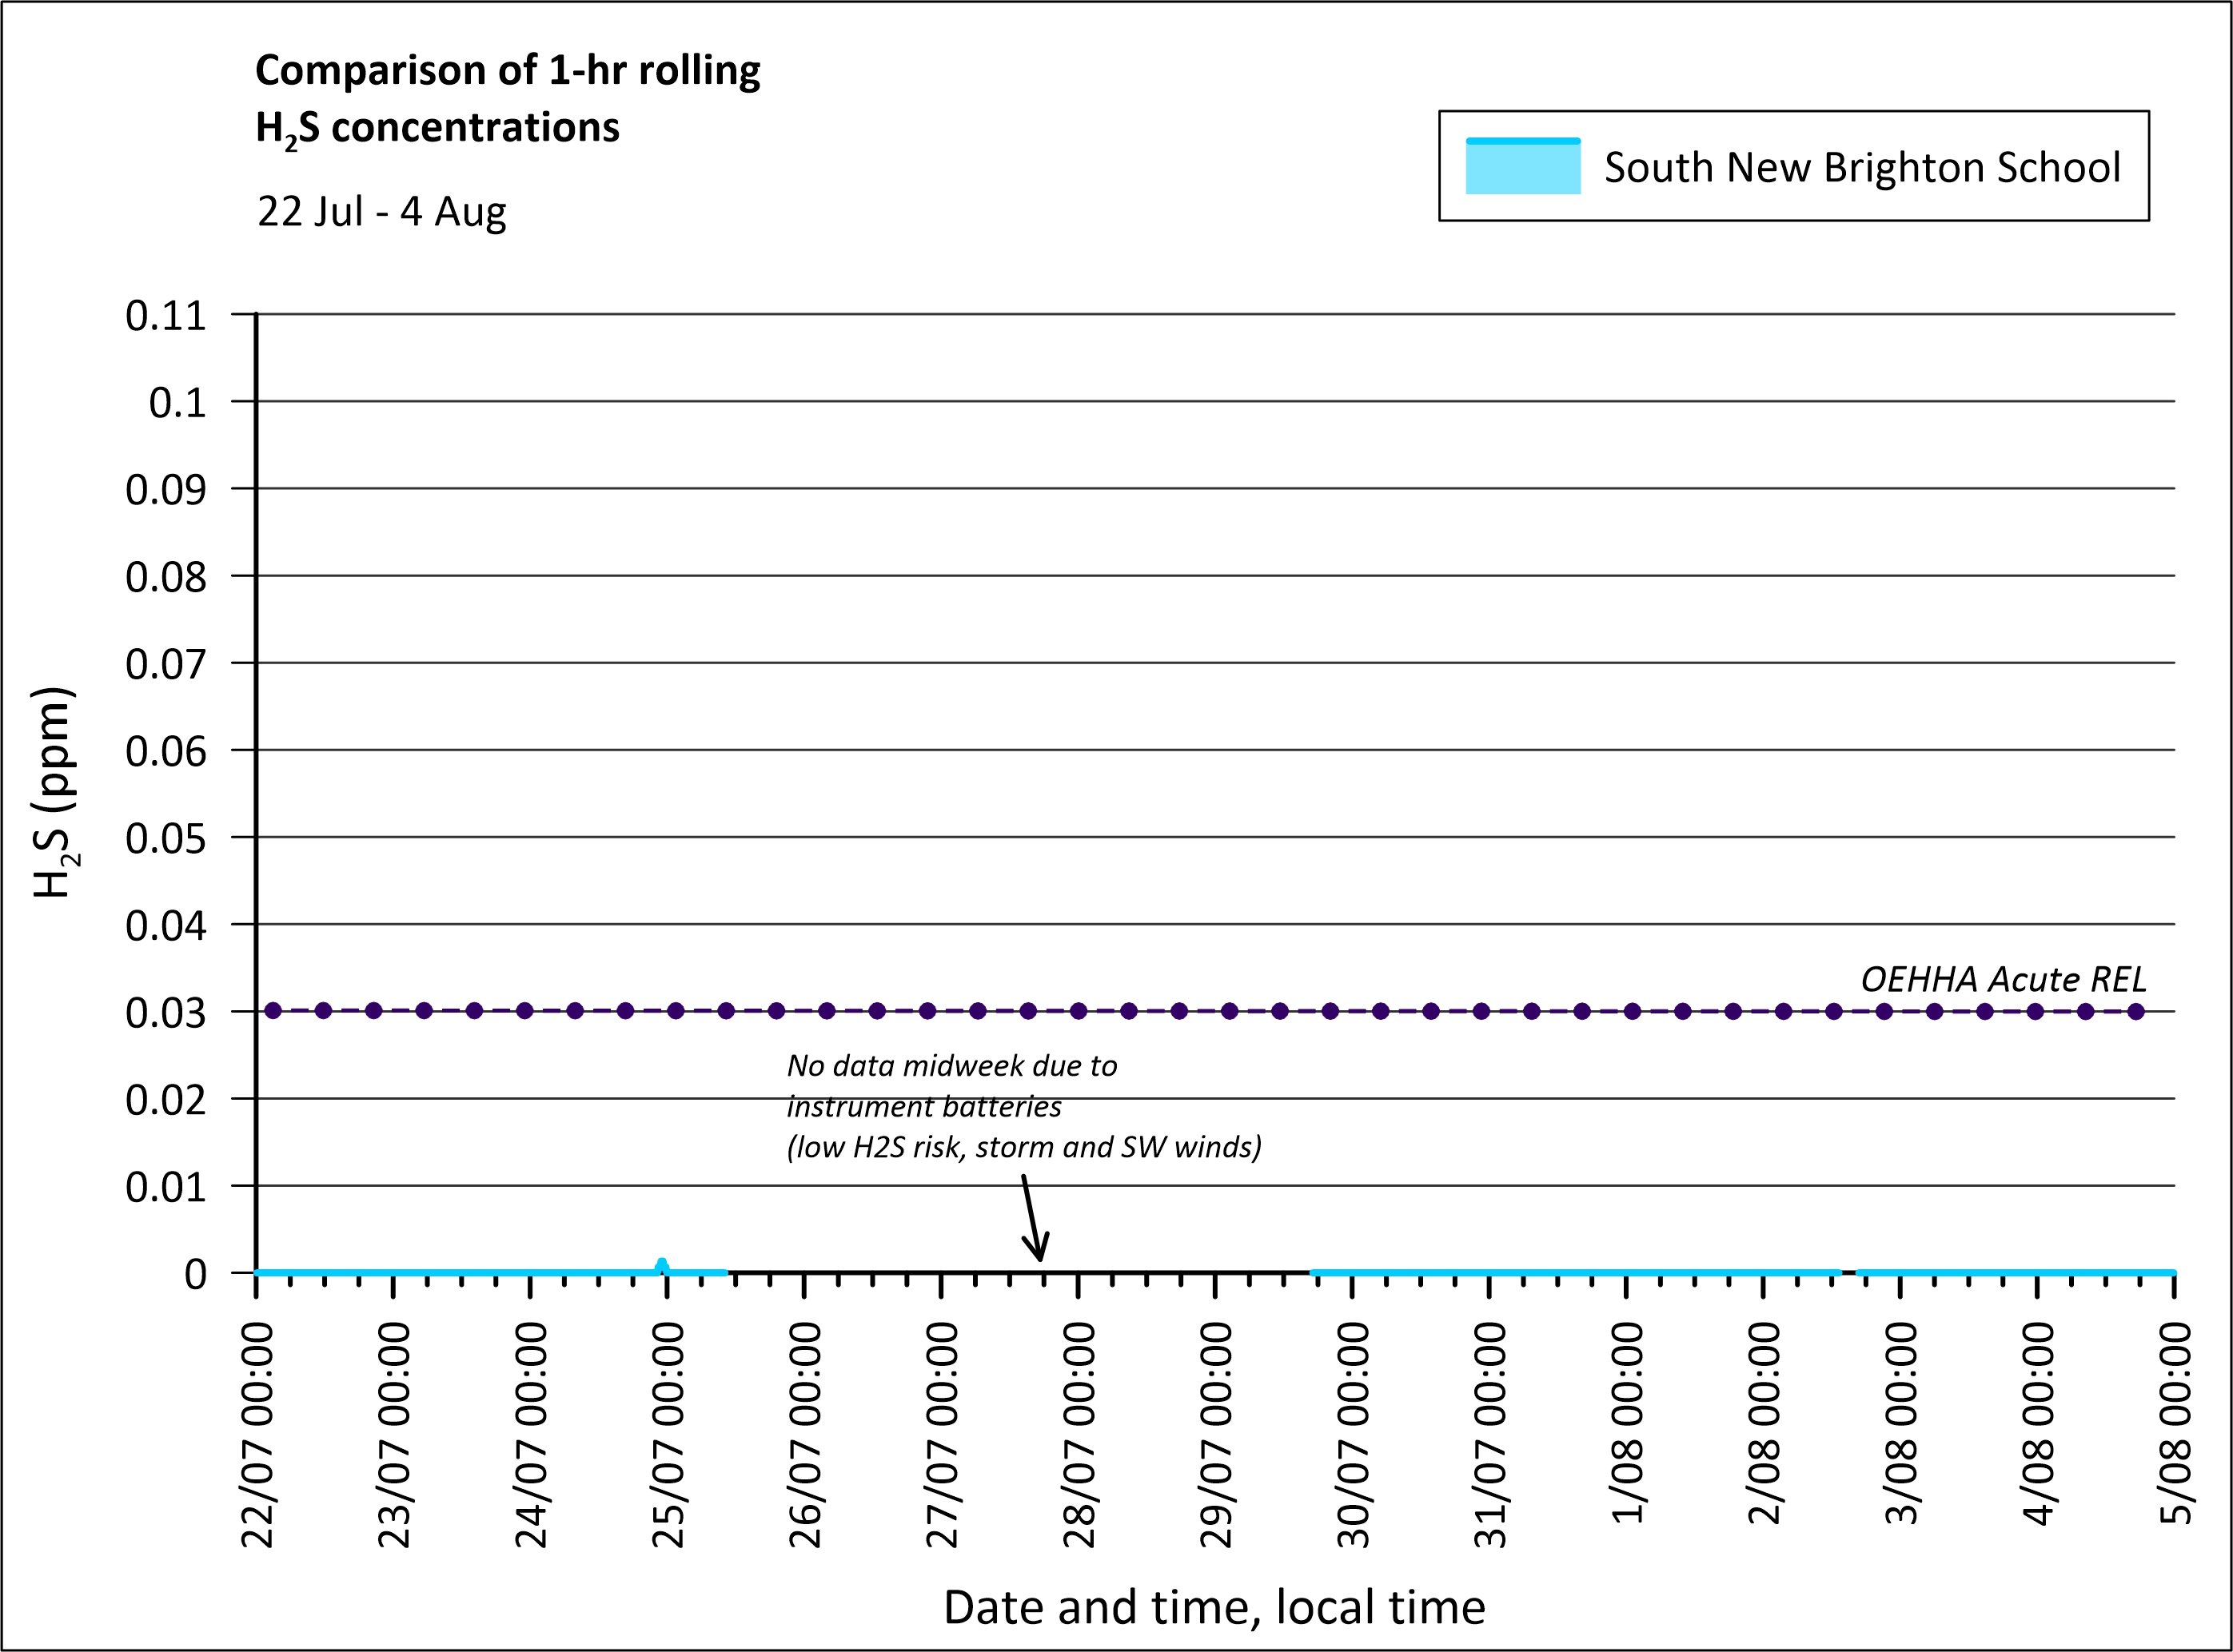The height and width of the screenshot is (1652, 2233).
Task: Click the '22/07 00:00' x-axis date label
Action: (258, 1436)
